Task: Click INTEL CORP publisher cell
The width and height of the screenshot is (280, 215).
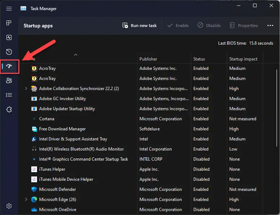Action: (151, 159)
